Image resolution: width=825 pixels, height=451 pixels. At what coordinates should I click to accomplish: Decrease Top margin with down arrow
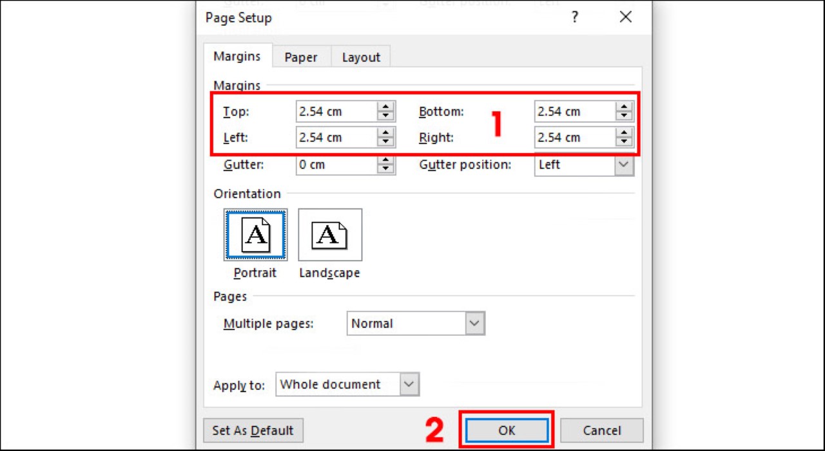click(385, 116)
